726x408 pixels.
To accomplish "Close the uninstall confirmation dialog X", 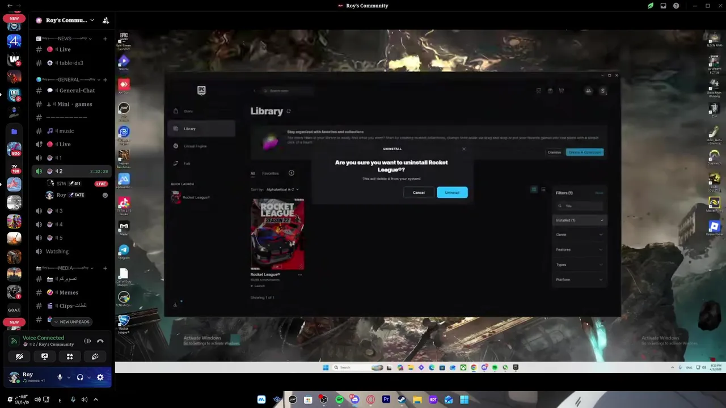I will tap(464, 149).
